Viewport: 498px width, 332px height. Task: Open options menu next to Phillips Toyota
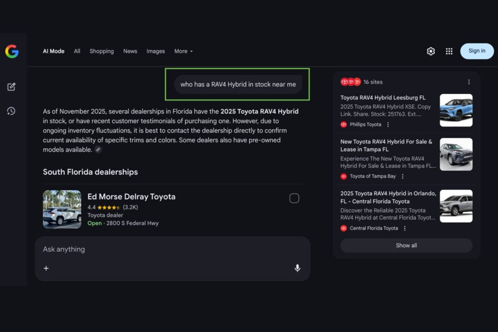(x=388, y=125)
